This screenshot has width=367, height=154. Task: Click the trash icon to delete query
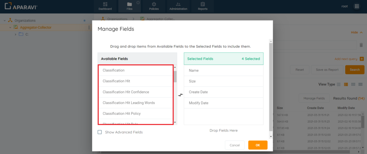(x=361, y=45)
